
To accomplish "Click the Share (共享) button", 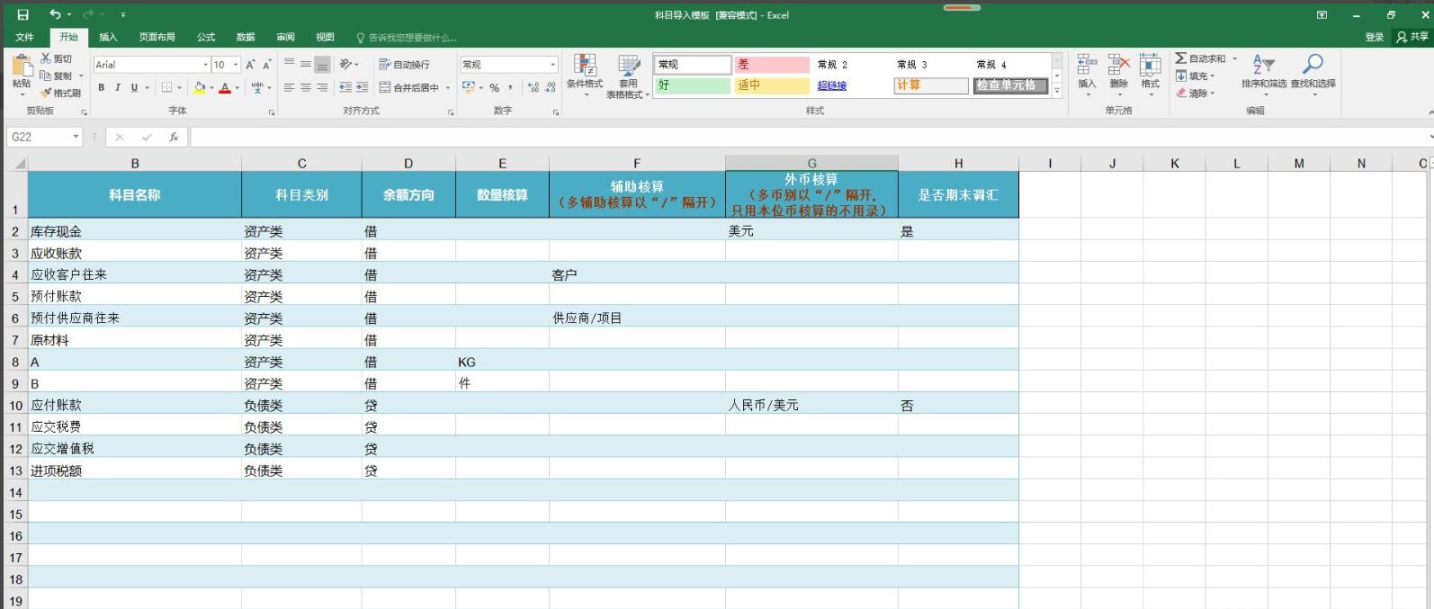I will pos(1412,37).
